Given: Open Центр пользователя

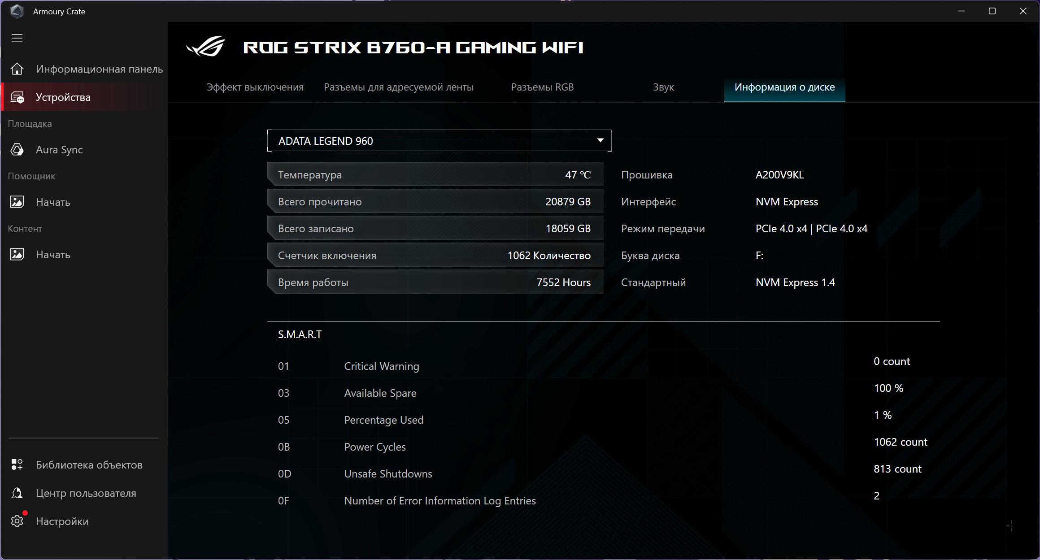Looking at the screenshot, I should (x=84, y=493).
